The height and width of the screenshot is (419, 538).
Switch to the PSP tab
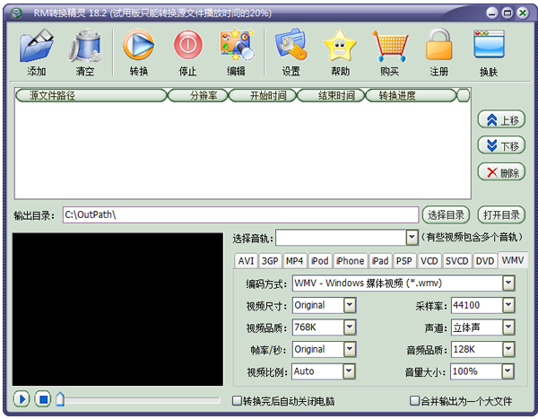404,261
